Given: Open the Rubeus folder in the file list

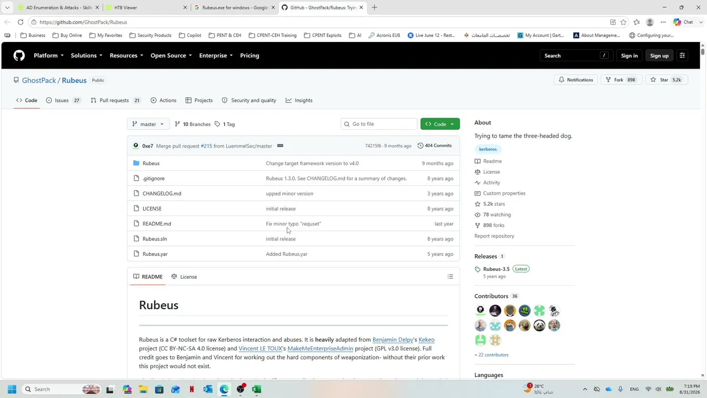Looking at the screenshot, I should 151,164.
